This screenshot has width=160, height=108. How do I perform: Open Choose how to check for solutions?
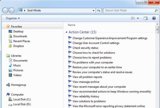click(x=94, y=53)
